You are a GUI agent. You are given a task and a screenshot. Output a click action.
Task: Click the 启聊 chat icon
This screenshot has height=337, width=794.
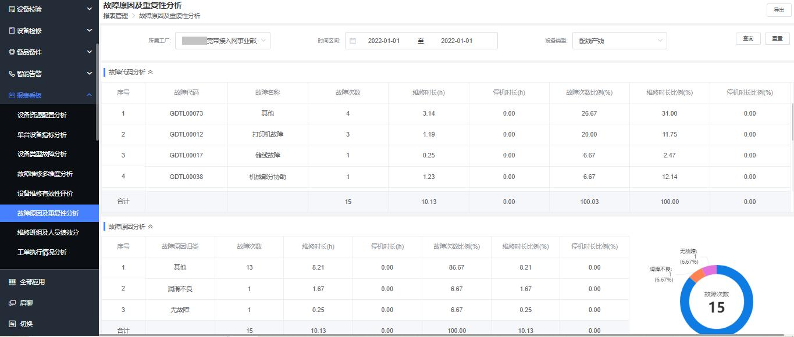click(x=12, y=303)
